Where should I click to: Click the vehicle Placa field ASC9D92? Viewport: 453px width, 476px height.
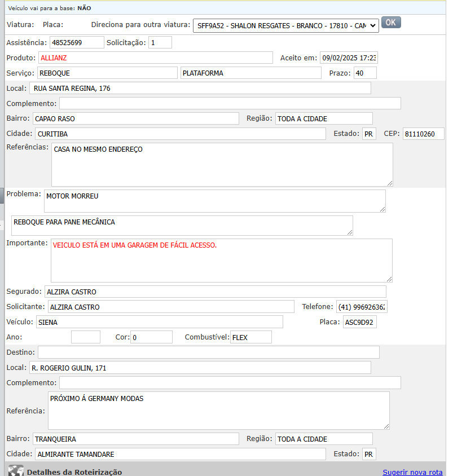click(x=359, y=322)
